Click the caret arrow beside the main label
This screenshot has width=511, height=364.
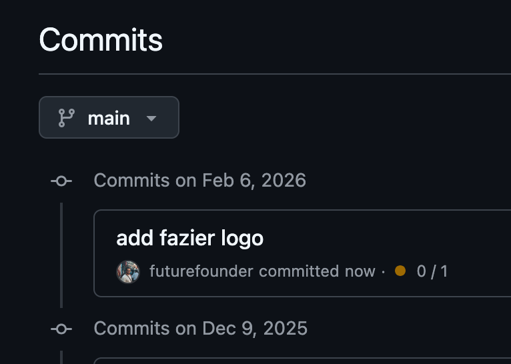(x=151, y=119)
